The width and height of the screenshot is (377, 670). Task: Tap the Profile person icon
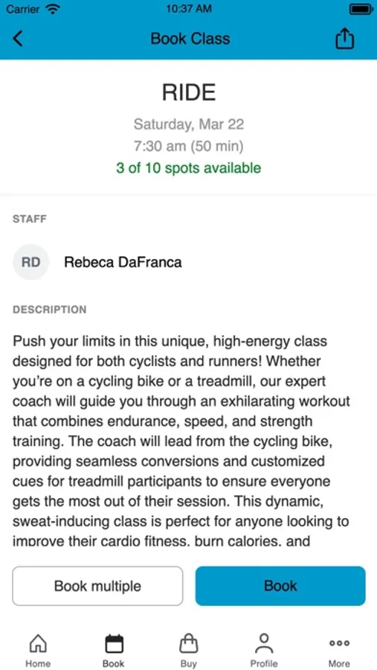point(264,643)
